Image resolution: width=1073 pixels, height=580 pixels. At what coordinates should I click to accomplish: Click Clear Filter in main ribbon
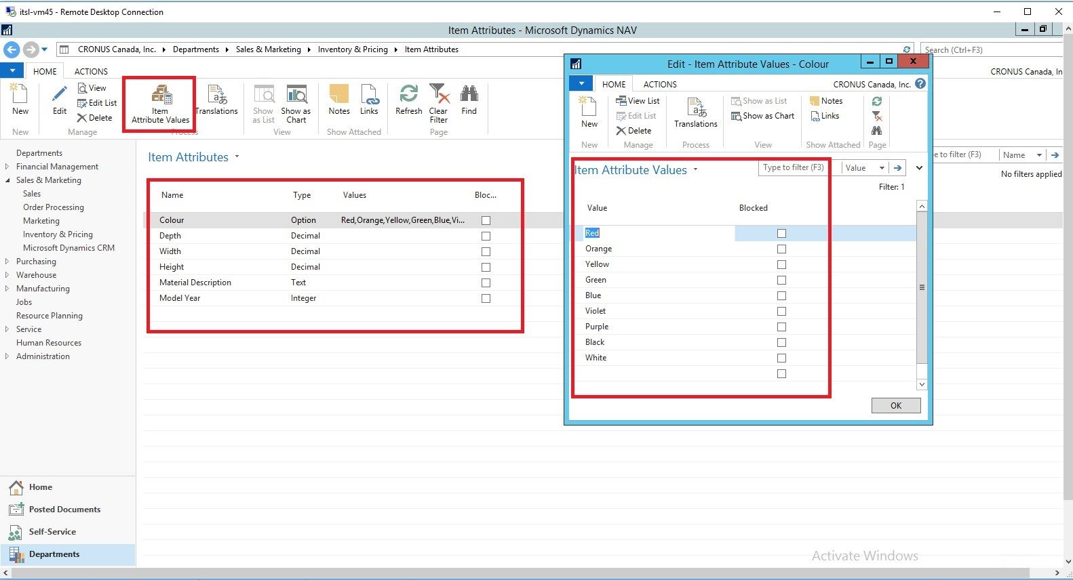pos(439,104)
